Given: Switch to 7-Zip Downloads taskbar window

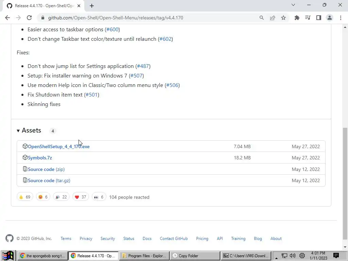Looking at the screenshot, I should click(x=246, y=256).
